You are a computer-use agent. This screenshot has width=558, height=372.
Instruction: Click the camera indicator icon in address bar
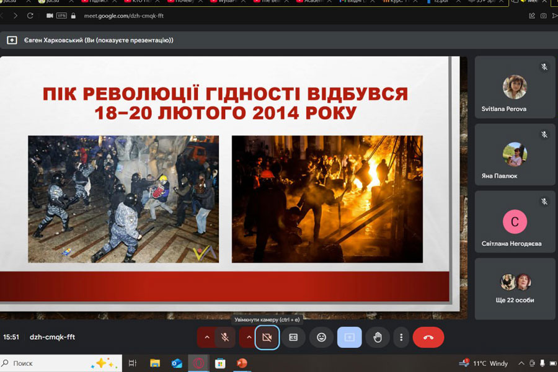(x=50, y=15)
